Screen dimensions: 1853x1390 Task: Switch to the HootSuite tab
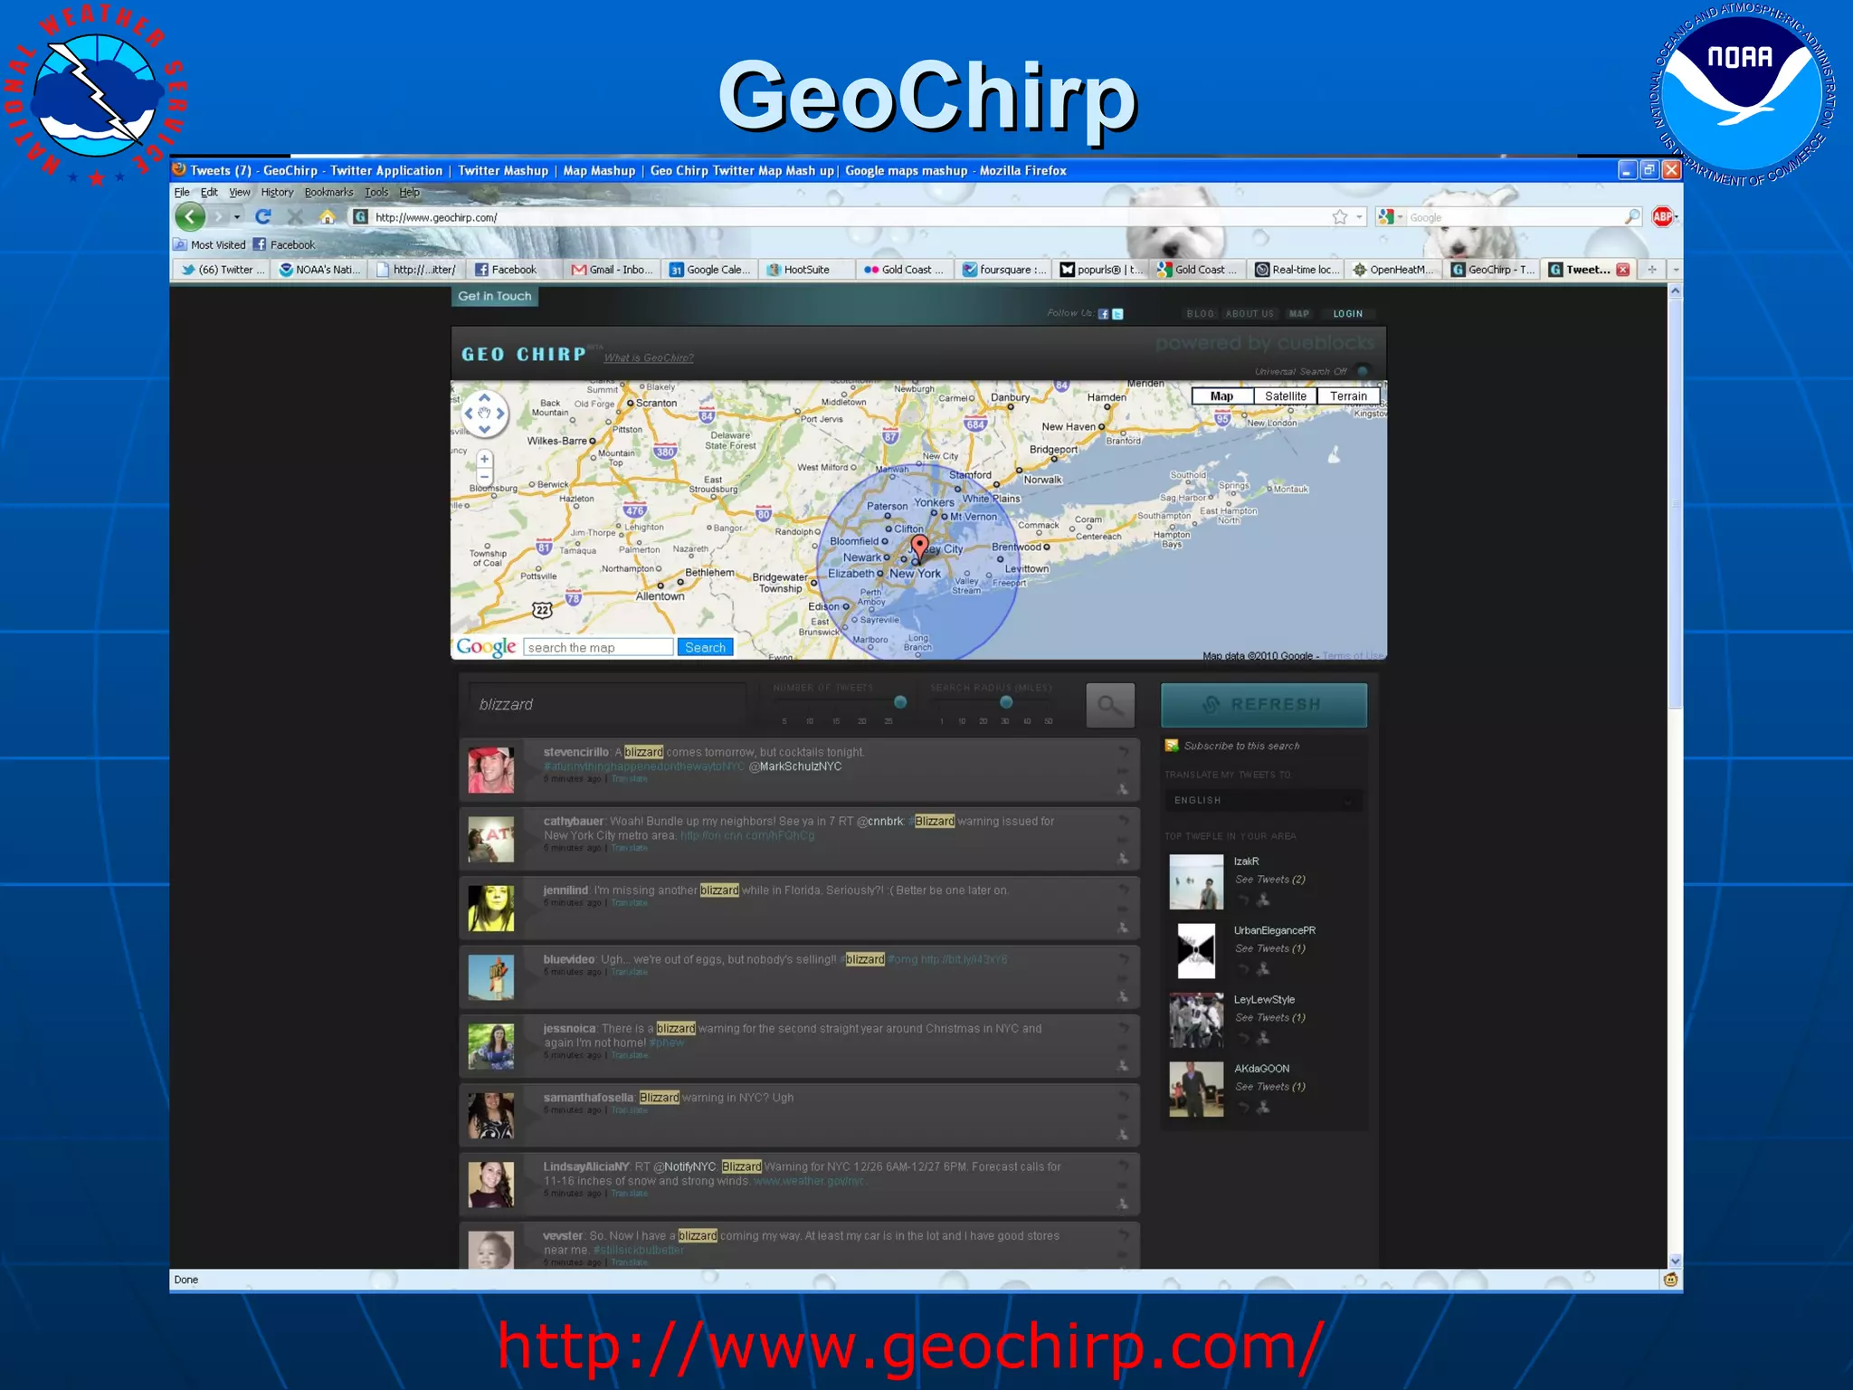806,270
